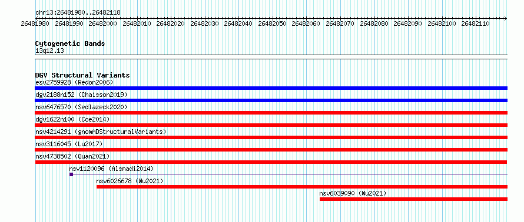Click the chr13:26481980..26482118 region label
Viewport: 524px width, 222px height.
pos(78,13)
